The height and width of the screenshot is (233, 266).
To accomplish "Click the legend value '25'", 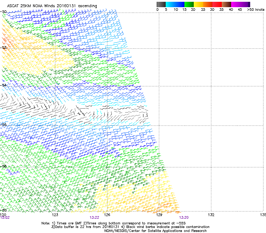I will point(203,10).
